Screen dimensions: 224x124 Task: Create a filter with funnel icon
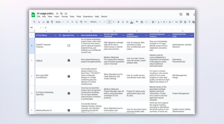(x=190, y=22)
